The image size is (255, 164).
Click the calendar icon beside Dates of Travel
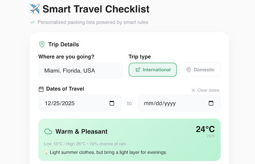(41, 89)
